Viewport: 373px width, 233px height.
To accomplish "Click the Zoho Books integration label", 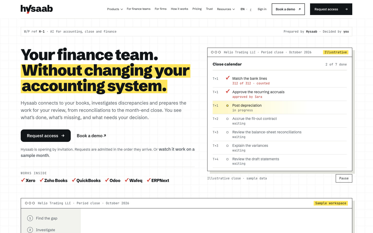I will point(53,180).
